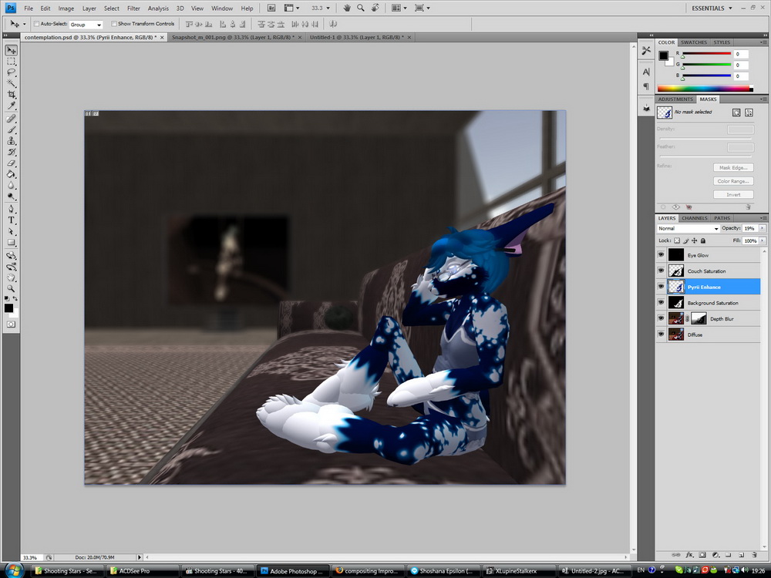The image size is (771, 578).
Task: Click the Invert mask button
Action: tap(733, 195)
